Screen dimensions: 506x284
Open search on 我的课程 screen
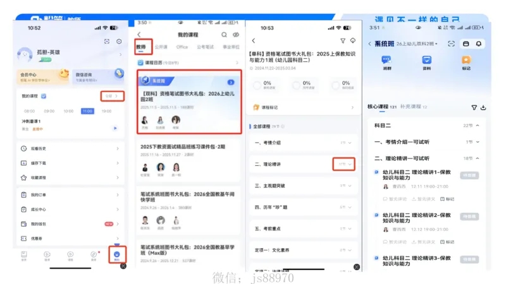(x=224, y=35)
